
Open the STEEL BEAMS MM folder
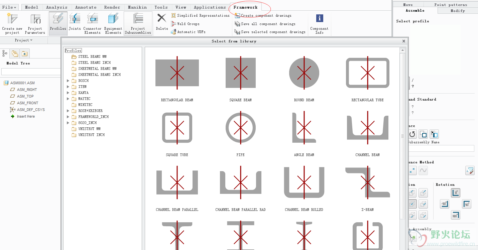click(89, 57)
